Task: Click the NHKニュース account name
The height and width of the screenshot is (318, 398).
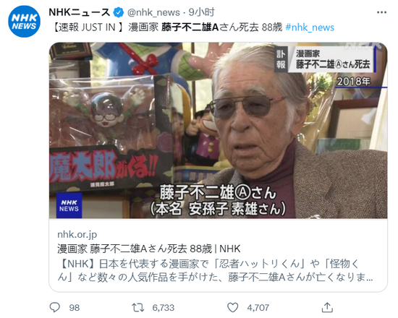Action: [x=79, y=12]
